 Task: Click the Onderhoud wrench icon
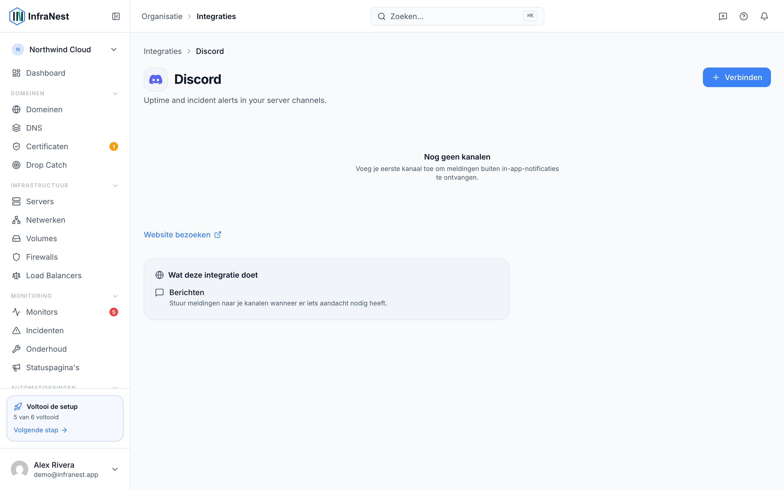pos(16,349)
